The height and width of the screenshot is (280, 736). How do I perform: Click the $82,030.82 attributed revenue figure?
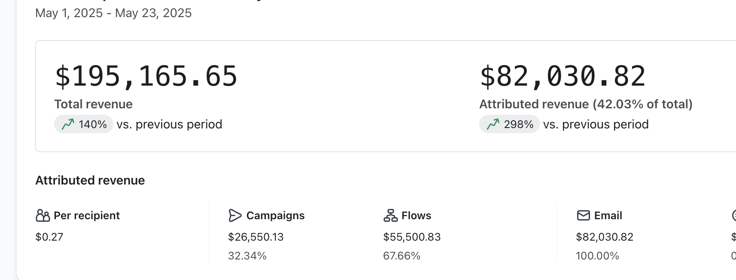(563, 76)
